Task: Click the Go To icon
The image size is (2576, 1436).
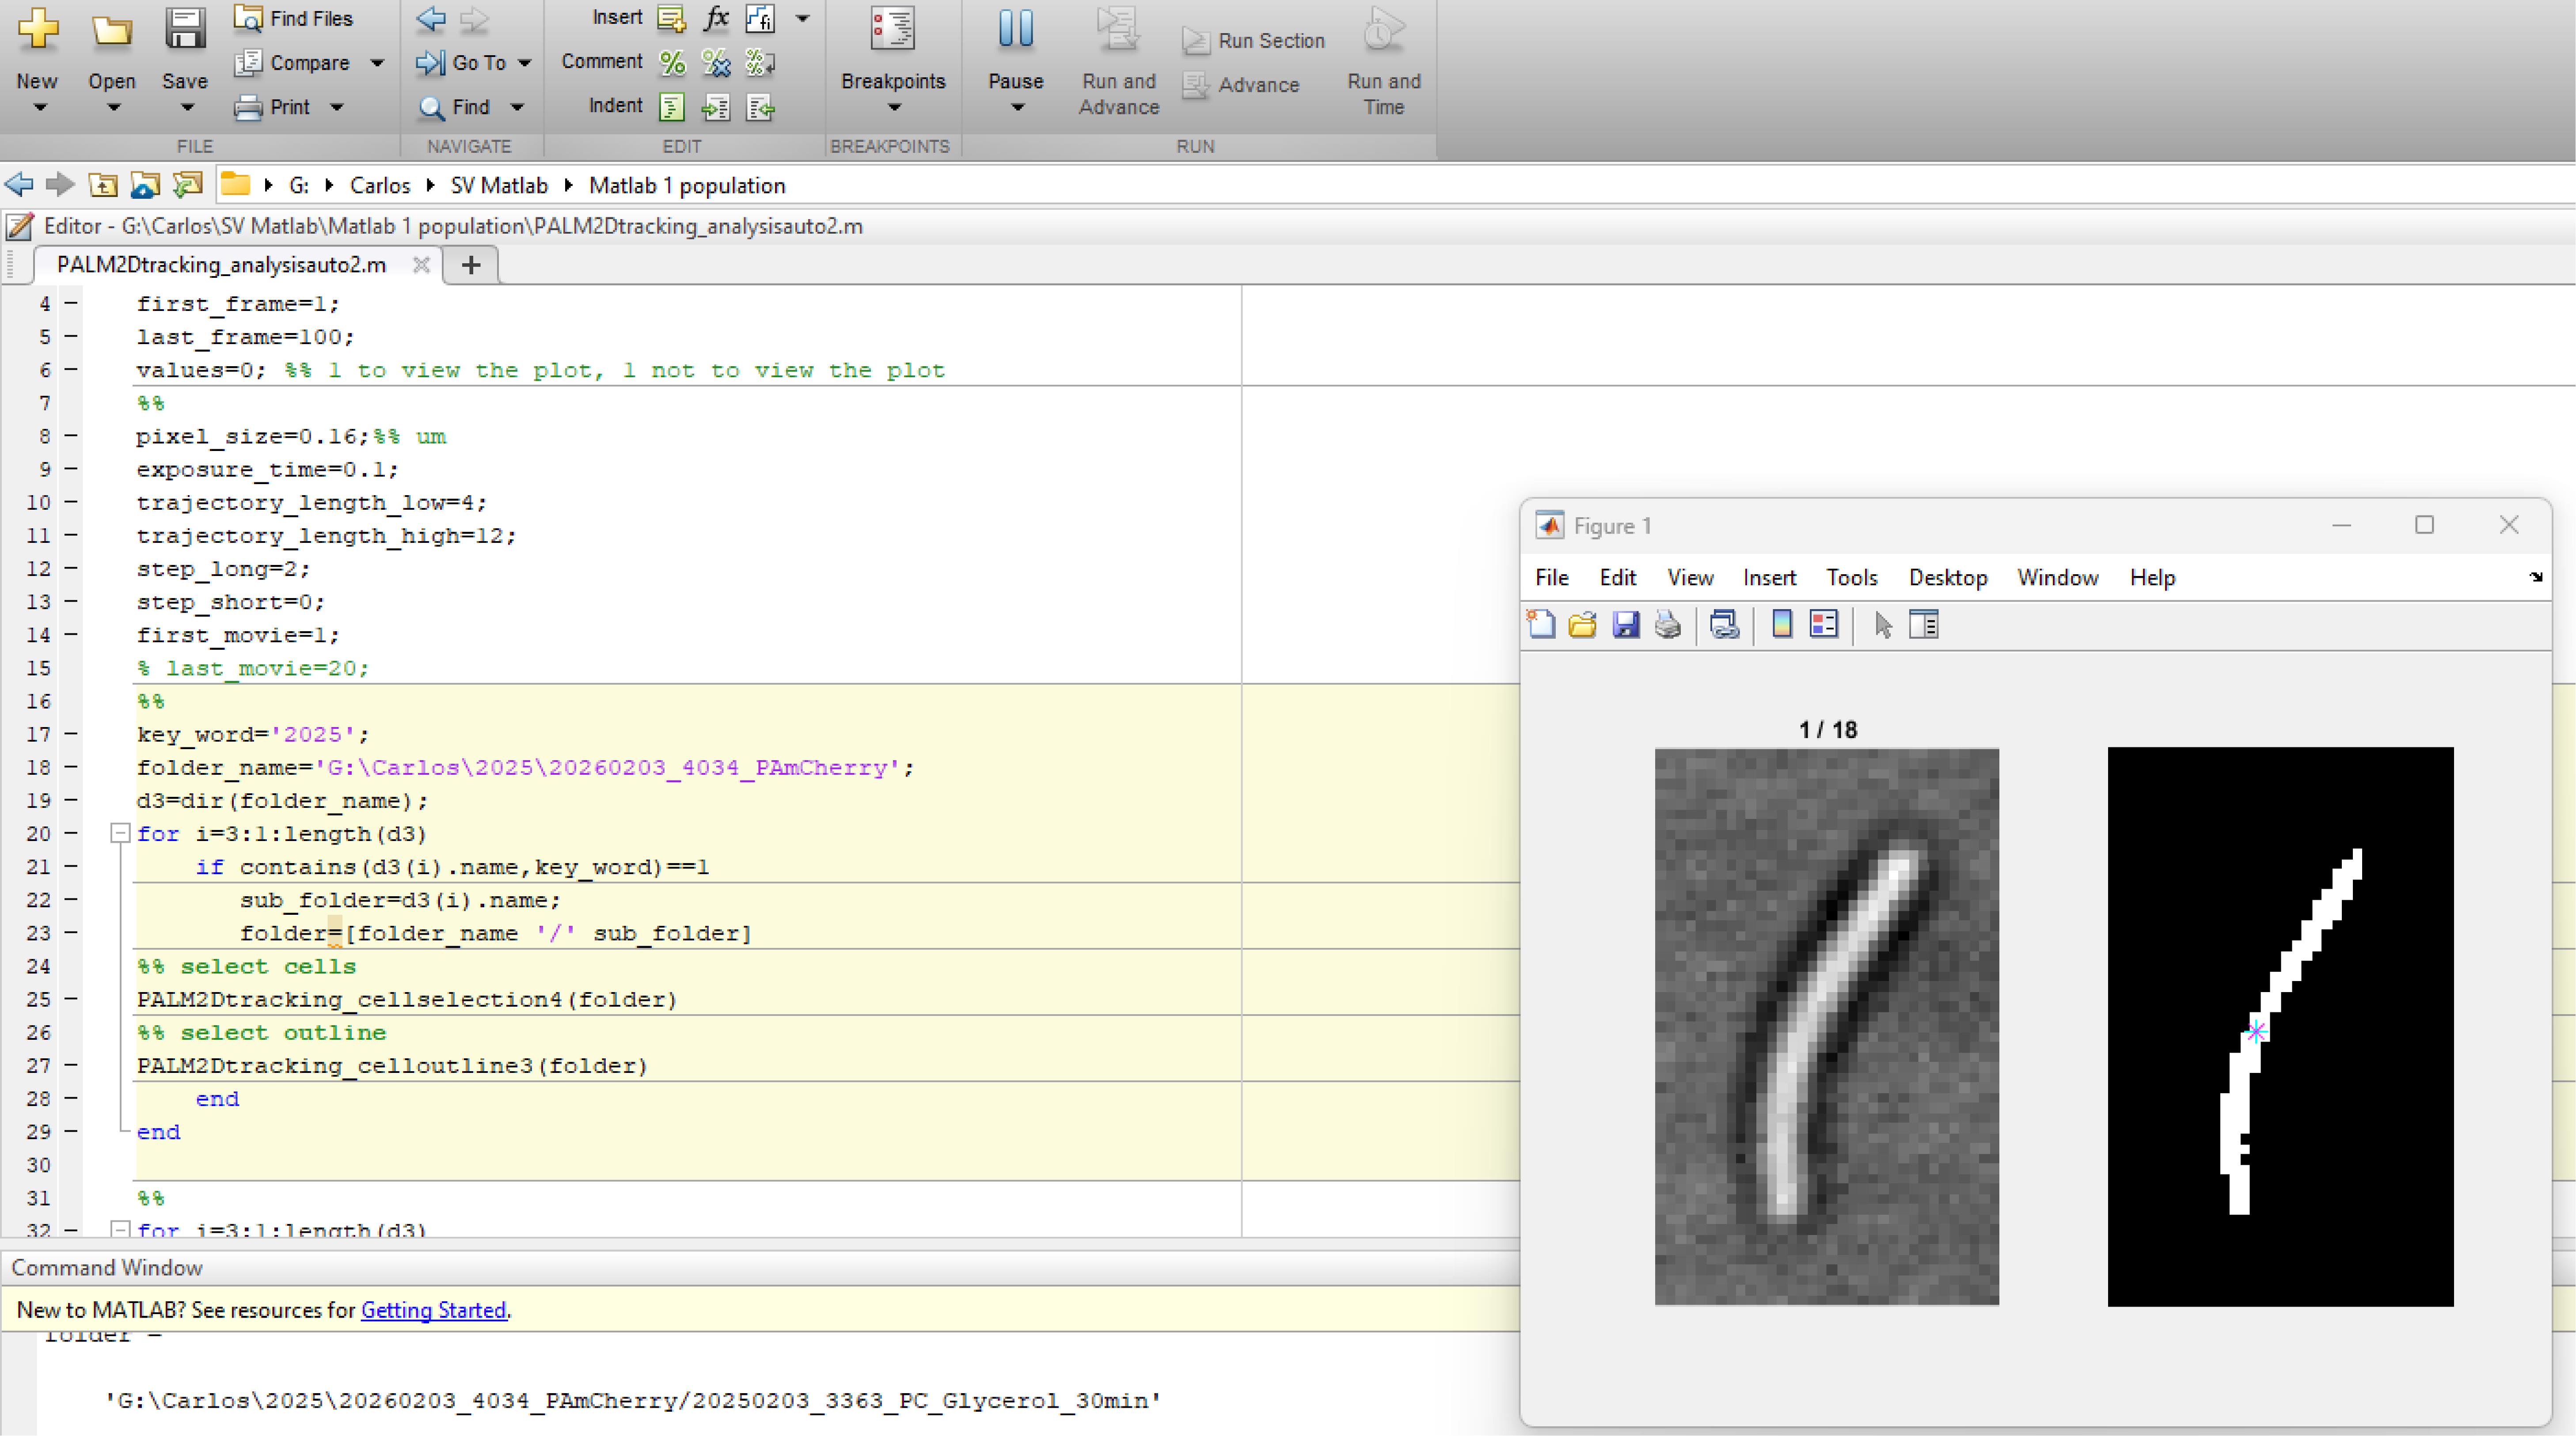Action: tap(430, 63)
